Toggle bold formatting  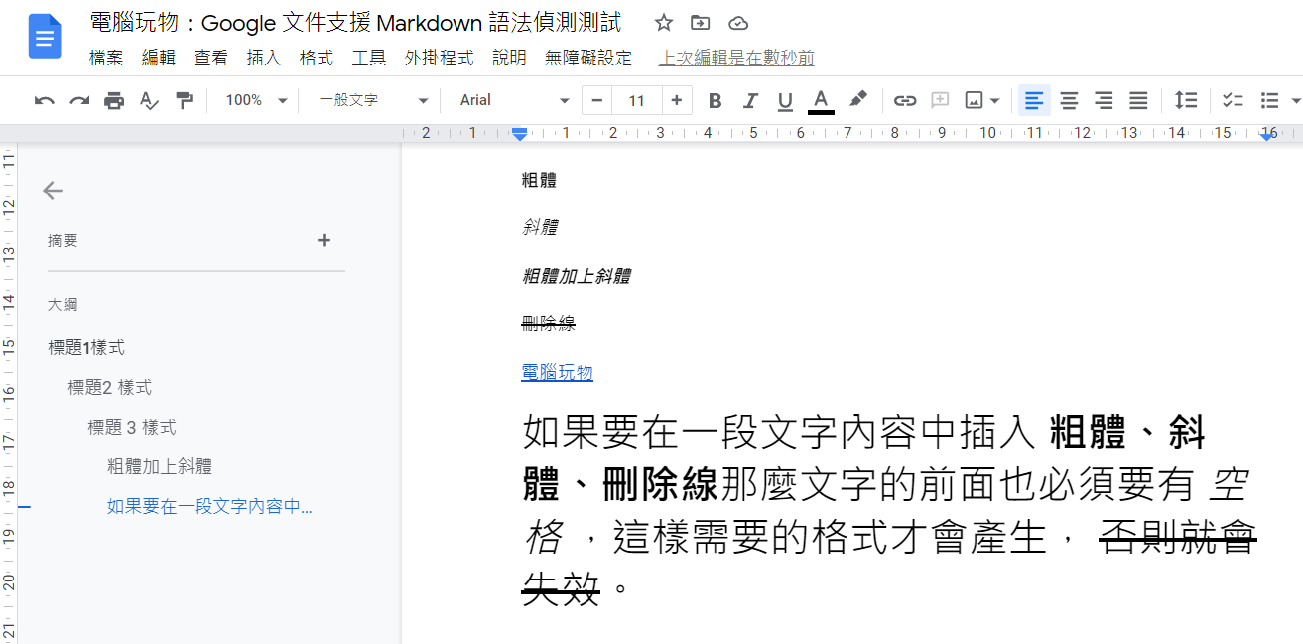715,100
